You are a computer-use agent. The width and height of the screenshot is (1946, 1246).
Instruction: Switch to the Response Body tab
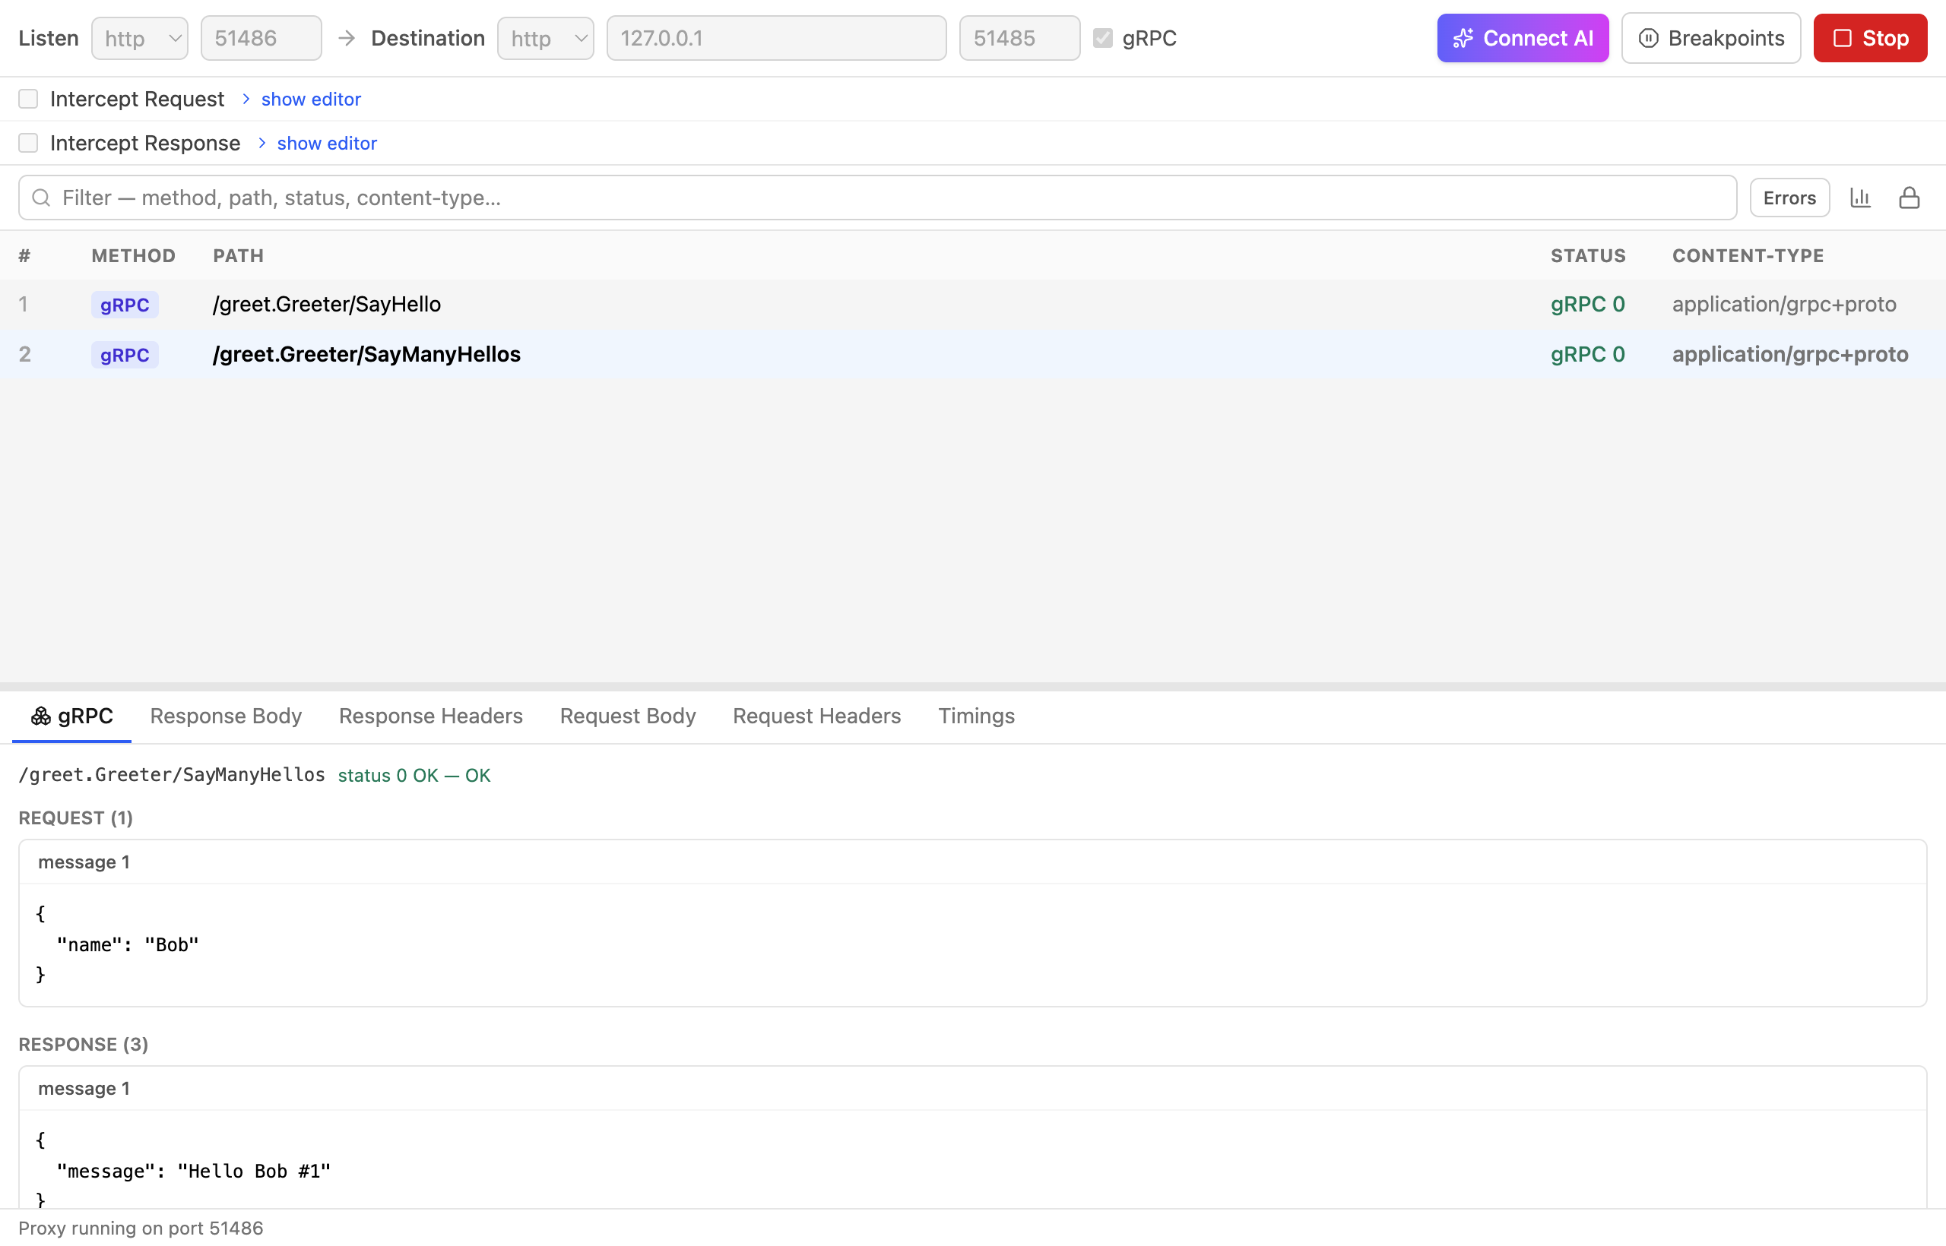pos(226,716)
